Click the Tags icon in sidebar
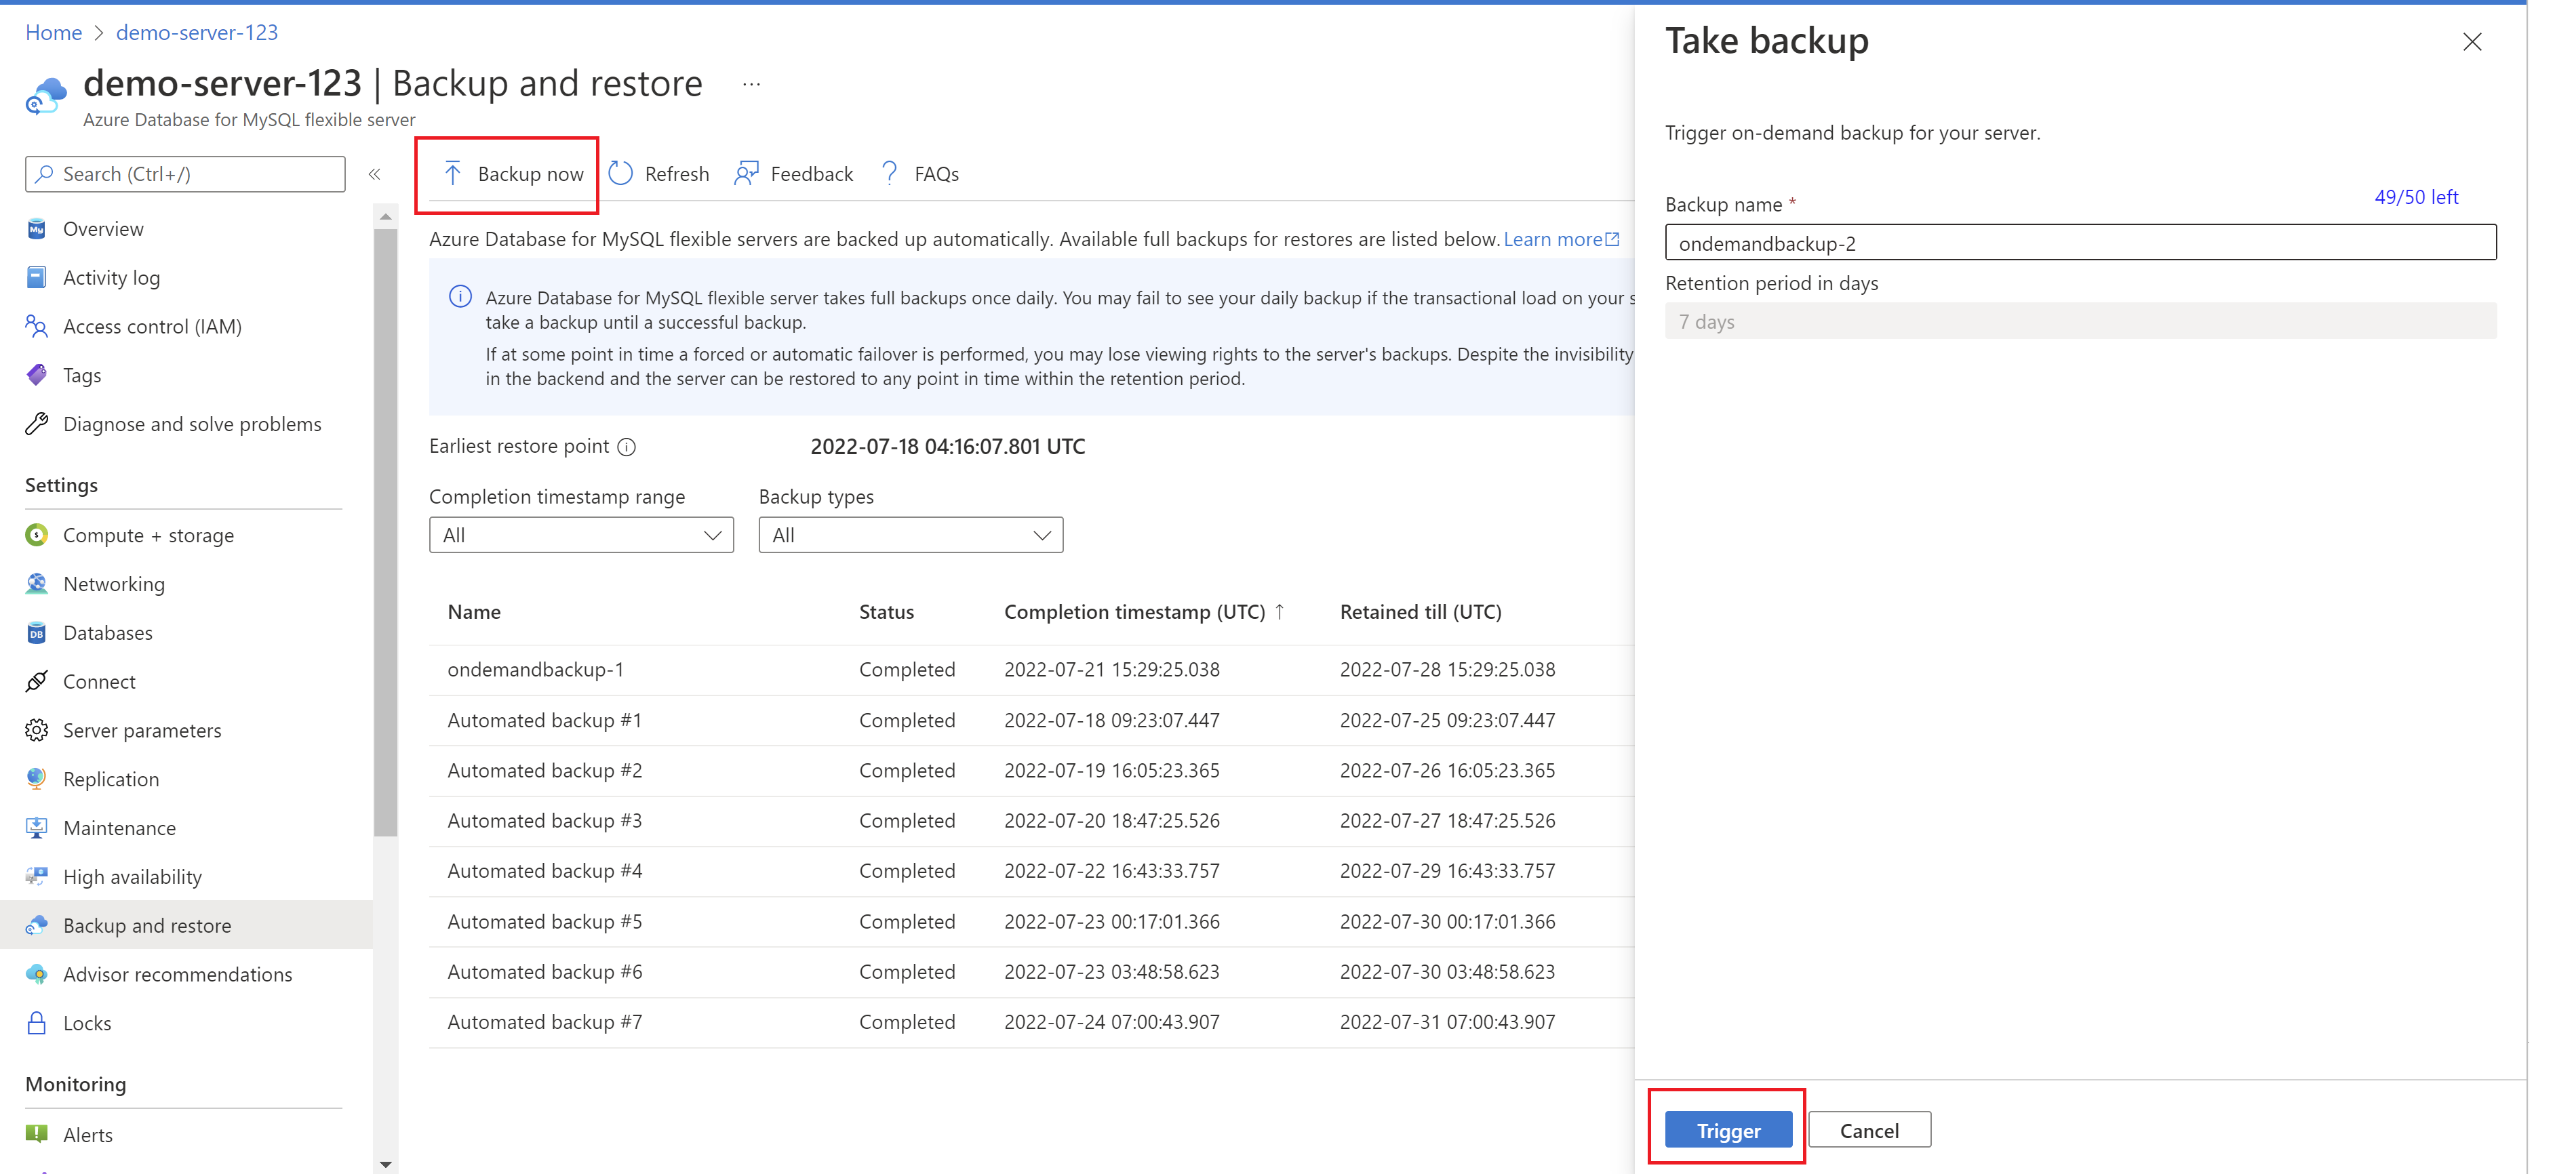 (37, 375)
